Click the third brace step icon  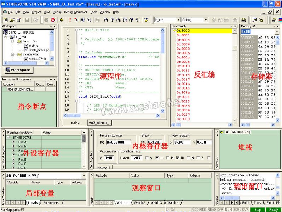click(118, 20)
